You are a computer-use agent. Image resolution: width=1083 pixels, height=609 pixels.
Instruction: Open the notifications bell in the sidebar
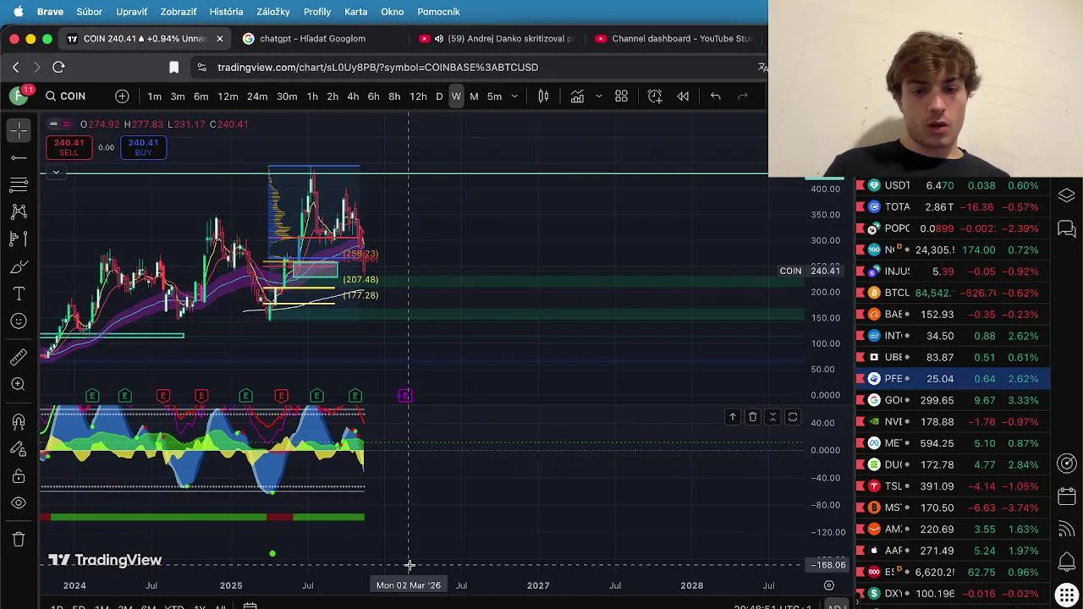(x=1067, y=562)
